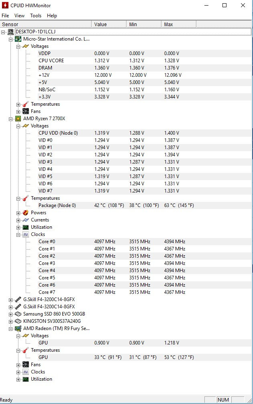Click the Radeon Utilization graph icon
The width and height of the screenshot is (253, 404).
click(x=25, y=379)
